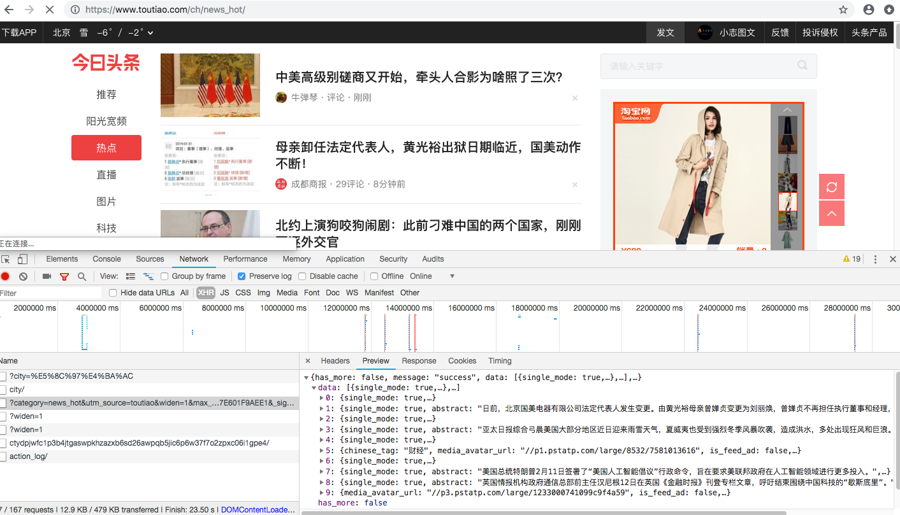This screenshot has width=900, height=515.
Task: Collapse the data array node
Action: 314,388
